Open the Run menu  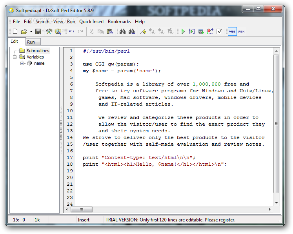point(71,22)
